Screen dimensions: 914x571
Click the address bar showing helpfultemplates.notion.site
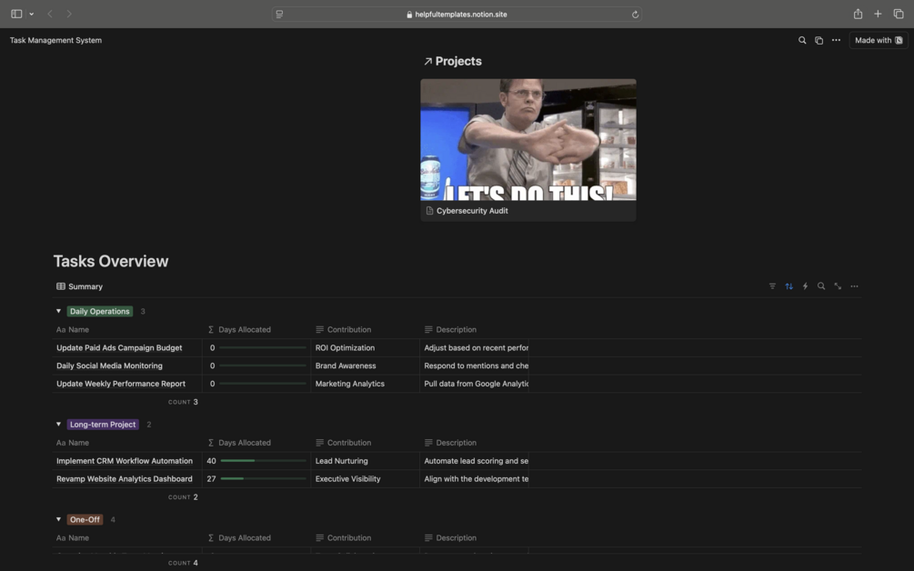457,14
